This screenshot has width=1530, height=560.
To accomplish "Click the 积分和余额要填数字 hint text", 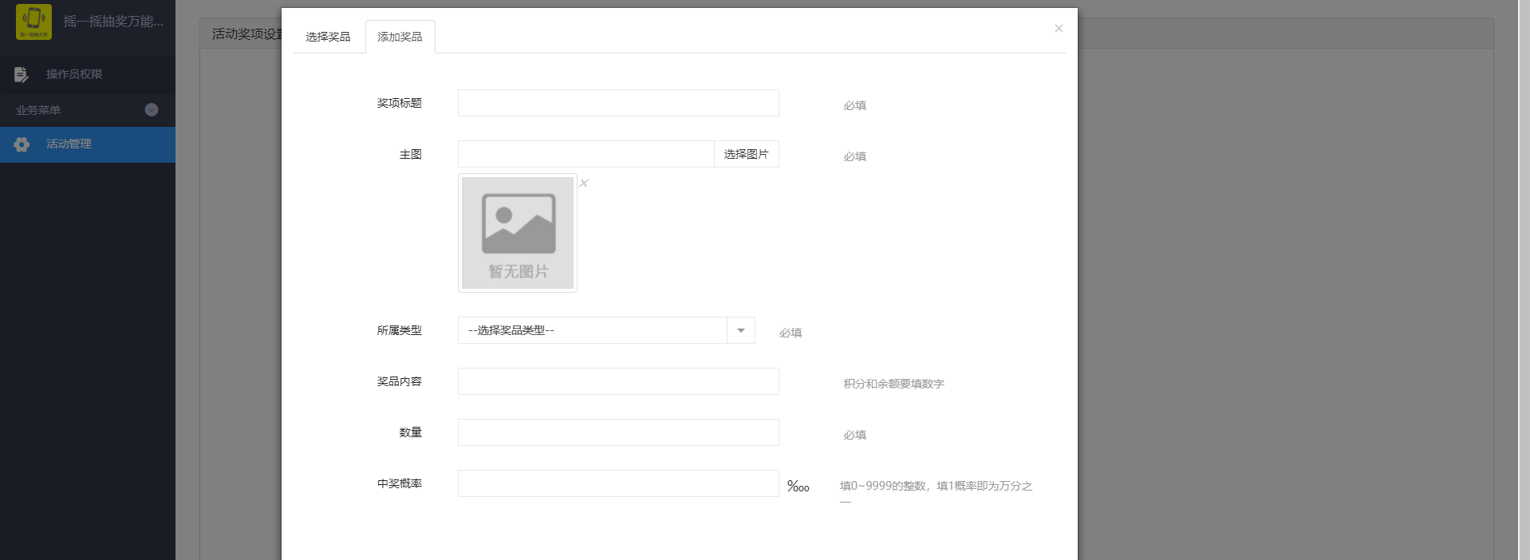I will [893, 384].
